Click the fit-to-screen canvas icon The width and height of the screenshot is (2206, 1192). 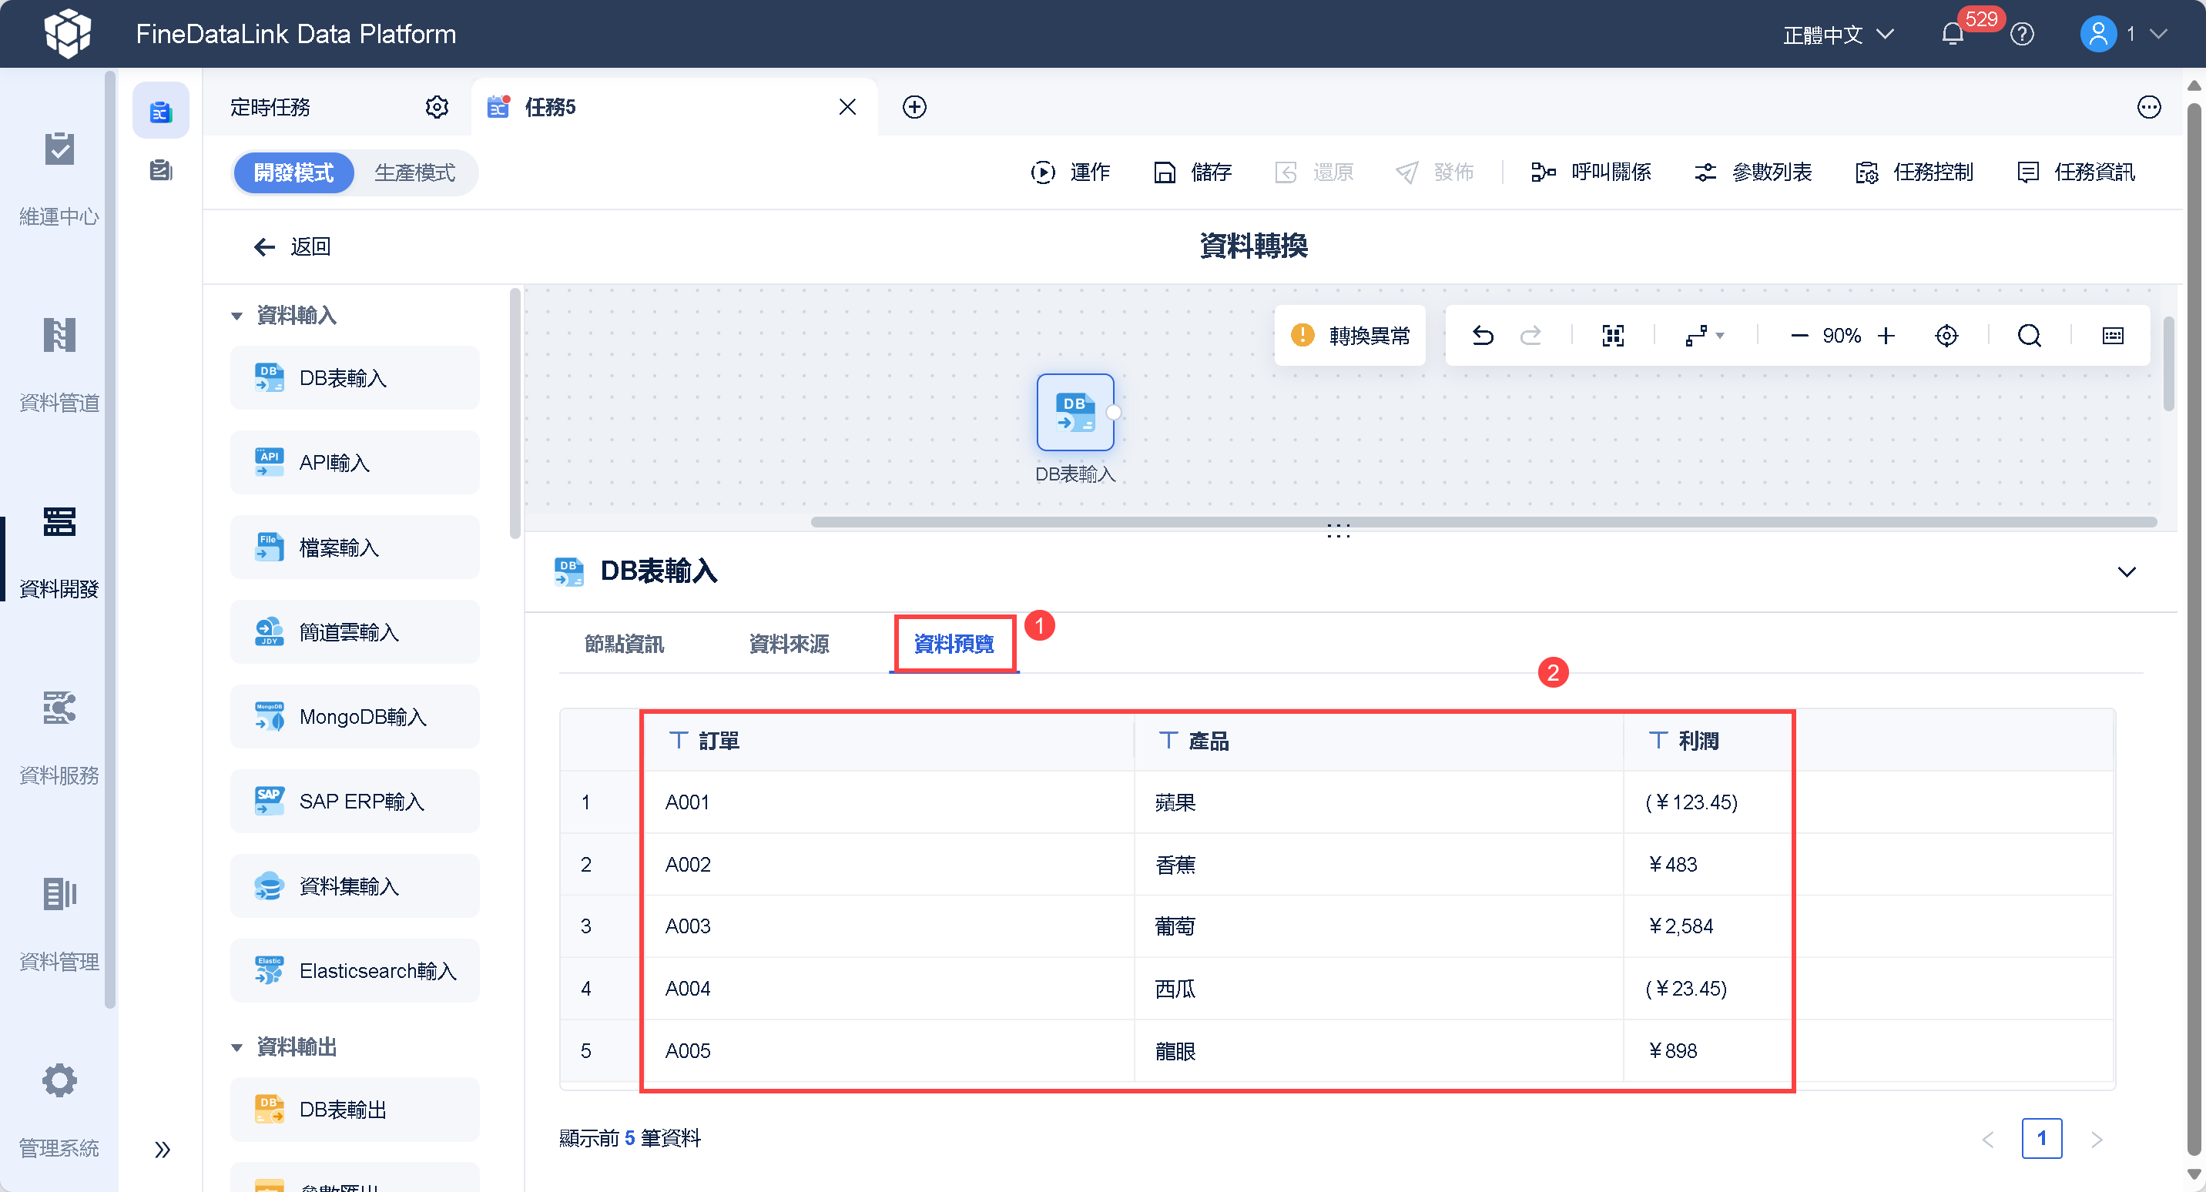1613,336
